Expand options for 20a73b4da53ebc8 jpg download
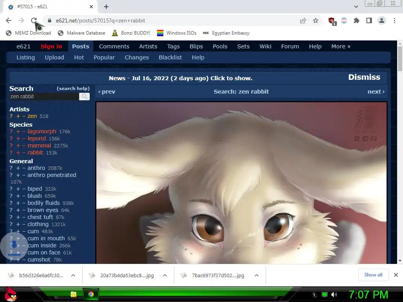This screenshot has width=403, height=302. pos(165,275)
